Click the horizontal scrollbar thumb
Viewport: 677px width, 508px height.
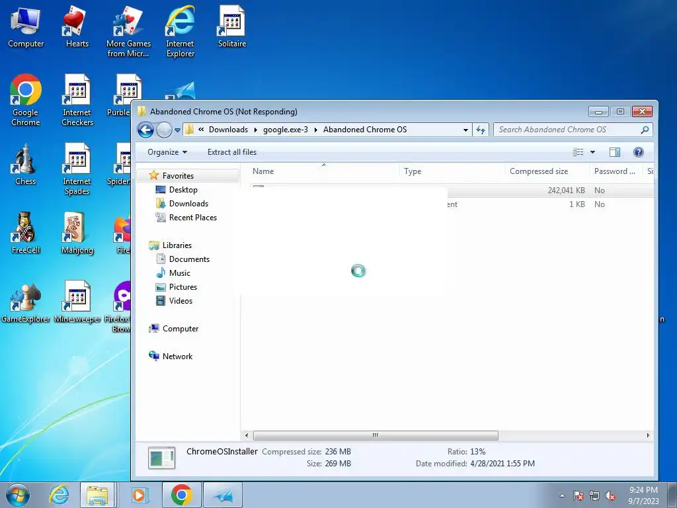(376, 435)
